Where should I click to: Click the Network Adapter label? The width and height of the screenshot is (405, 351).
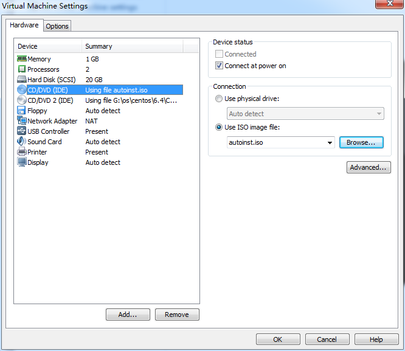(x=52, y=121)
